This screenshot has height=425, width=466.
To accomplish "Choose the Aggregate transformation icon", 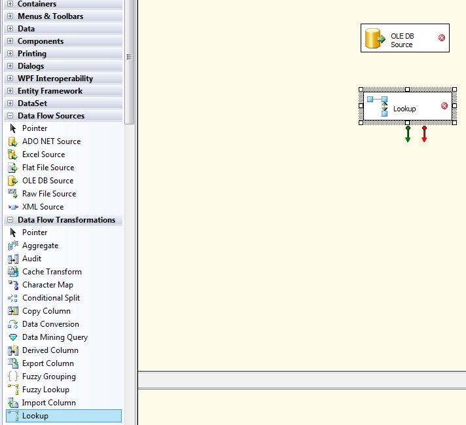I will point(13,246).
